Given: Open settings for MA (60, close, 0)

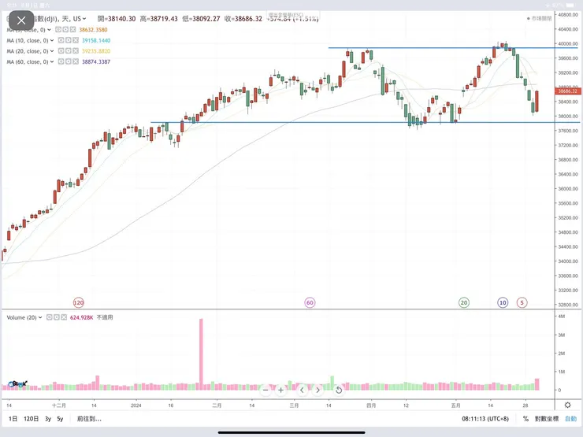Looking at the screenshot, I should click(x=69, y=61).
